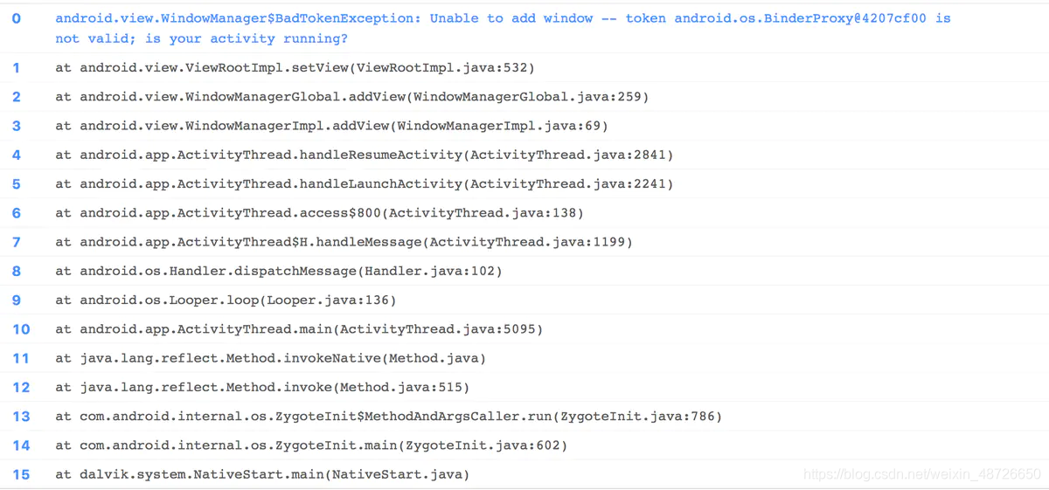Click line number 11
The height and width of the screenshot is (490, 1049).
click(21, 358)
